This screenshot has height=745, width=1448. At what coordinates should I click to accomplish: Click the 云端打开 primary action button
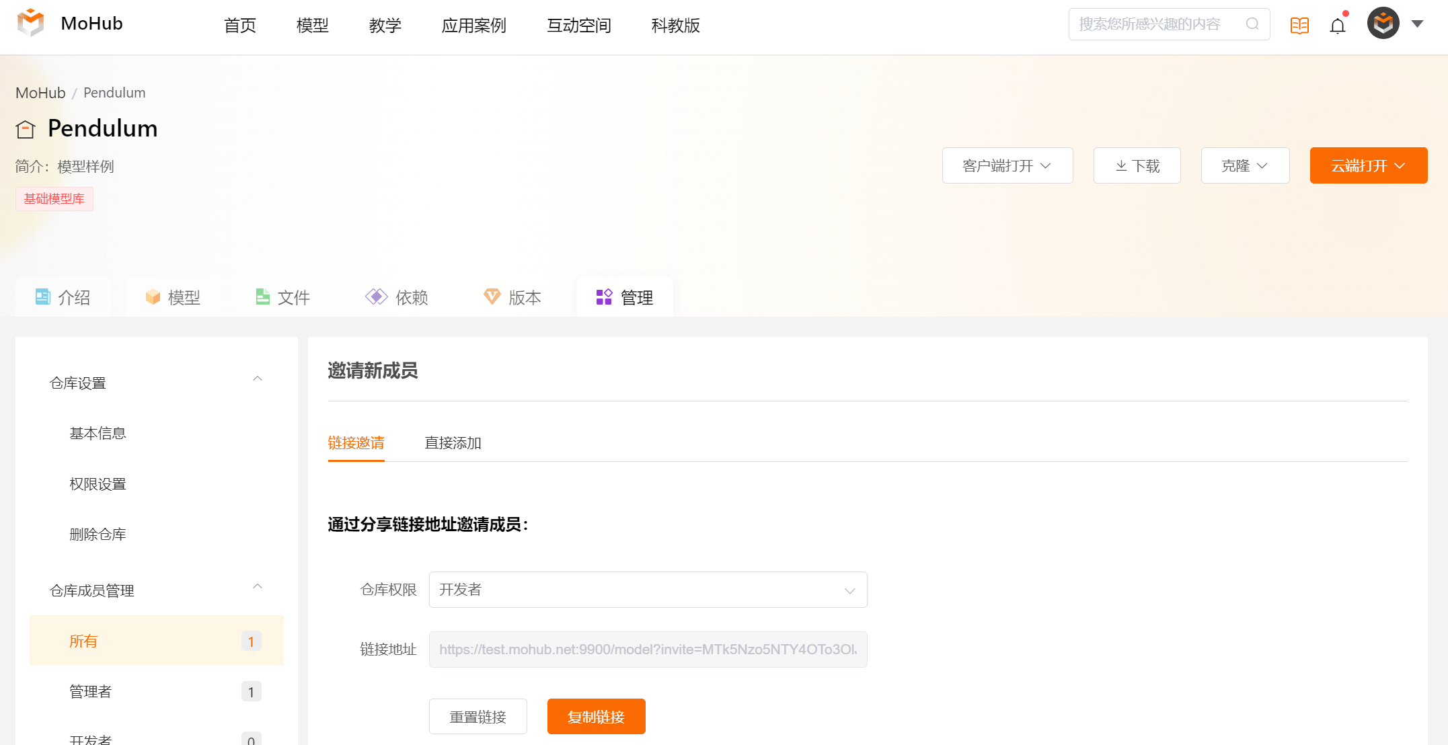[x=1369, y=164]
